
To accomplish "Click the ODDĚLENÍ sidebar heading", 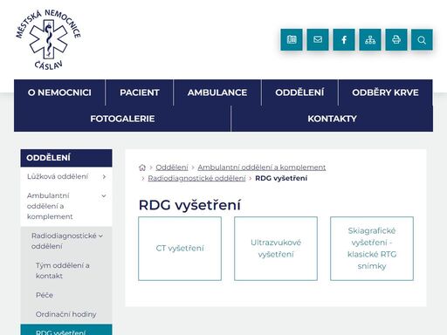I will (x=66, y=158).
